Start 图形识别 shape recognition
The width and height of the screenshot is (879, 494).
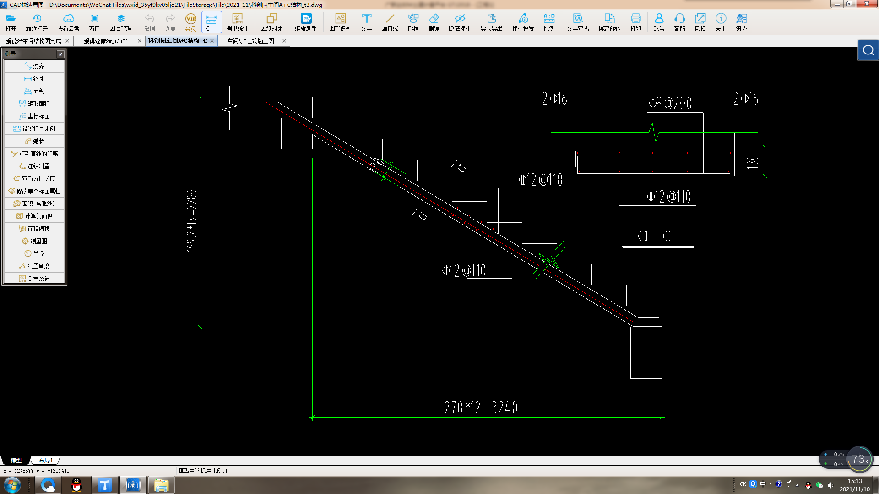tap(340, 22)
